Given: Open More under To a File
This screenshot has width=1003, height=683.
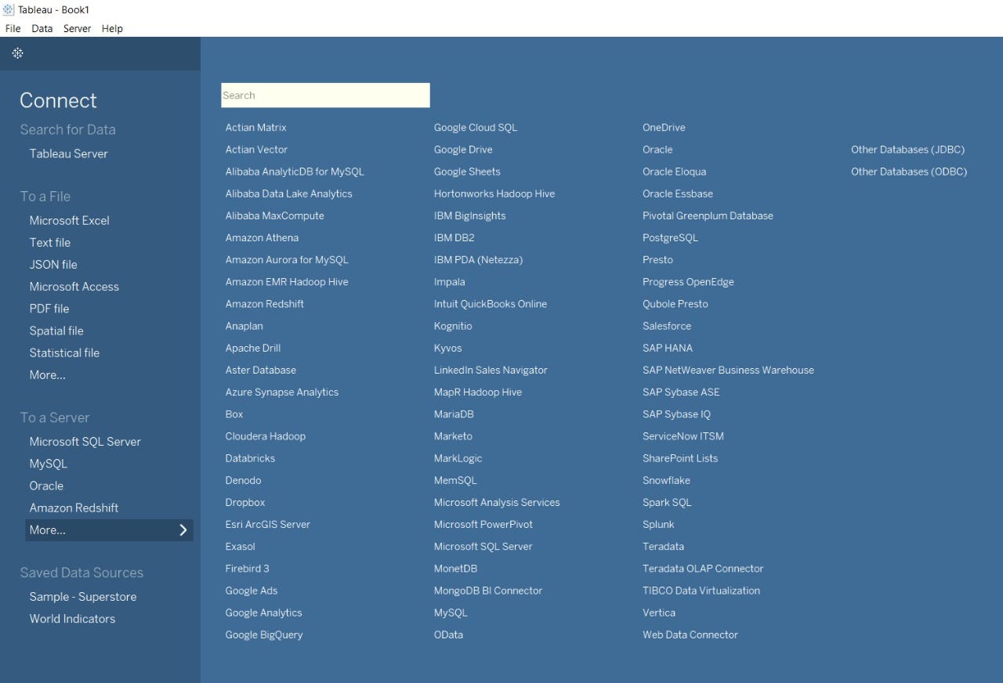Looking at the screenshot, I should 48,374.
